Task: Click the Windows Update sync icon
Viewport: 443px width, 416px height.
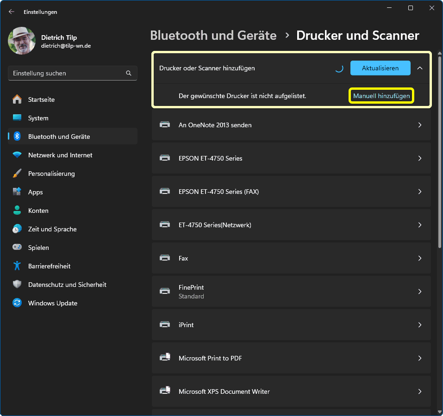Action: [x=17, y=303]
